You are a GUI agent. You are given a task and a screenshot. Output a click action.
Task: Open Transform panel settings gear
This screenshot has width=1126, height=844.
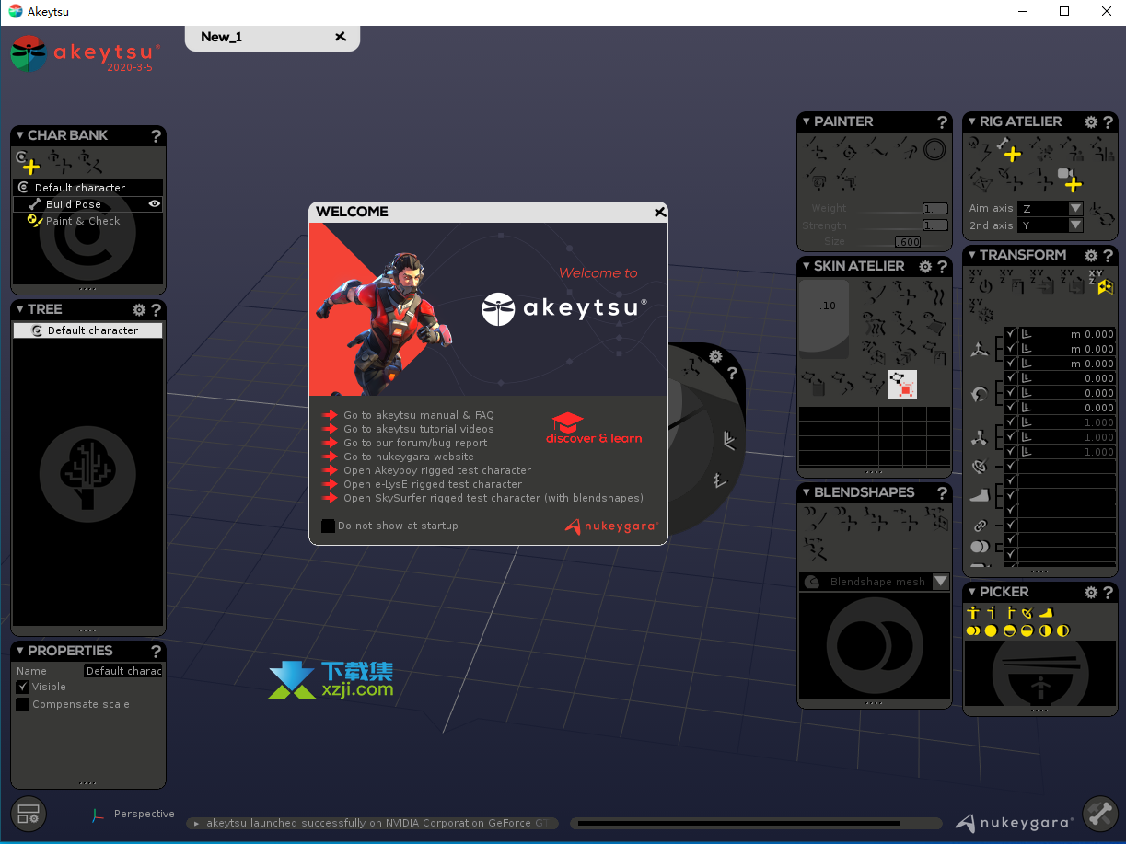1091,255
